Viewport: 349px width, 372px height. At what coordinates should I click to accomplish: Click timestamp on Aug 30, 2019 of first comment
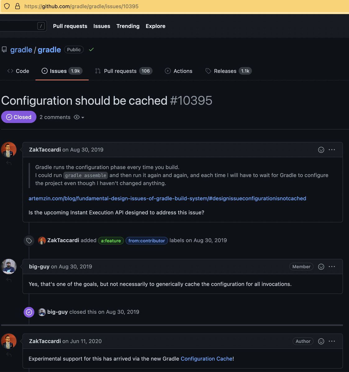pos(87,150)
